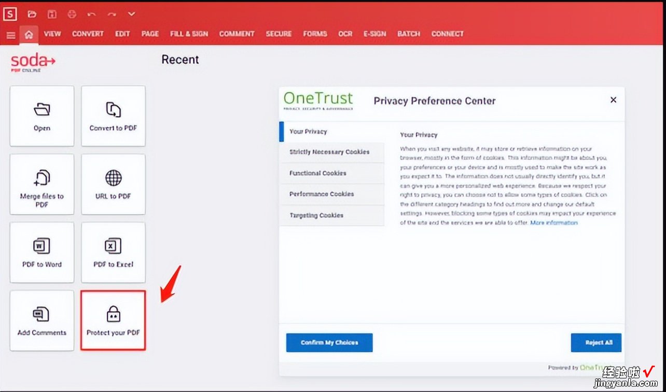Viewport: 666px width, 392px height.
Task: Go to the Home tab icon
Action: click(29, 35)
